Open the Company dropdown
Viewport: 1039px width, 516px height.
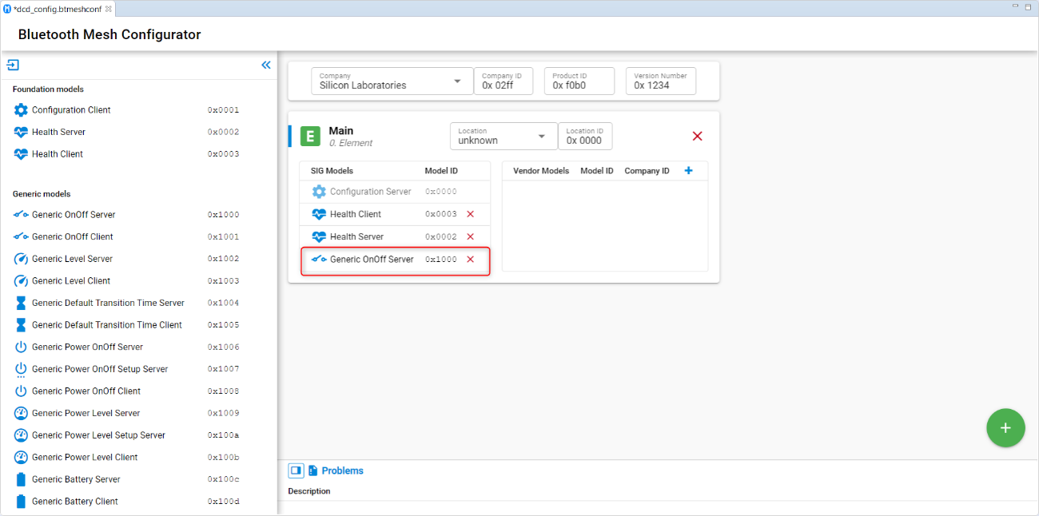point(392,81)
